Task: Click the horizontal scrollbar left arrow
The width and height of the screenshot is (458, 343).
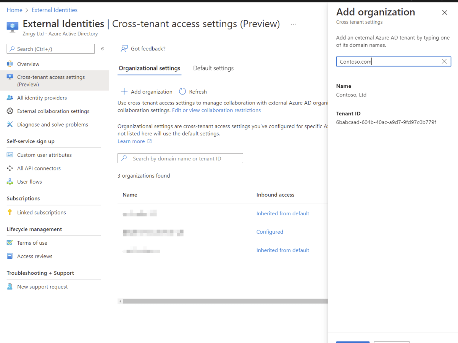Action: click(120, 301)
